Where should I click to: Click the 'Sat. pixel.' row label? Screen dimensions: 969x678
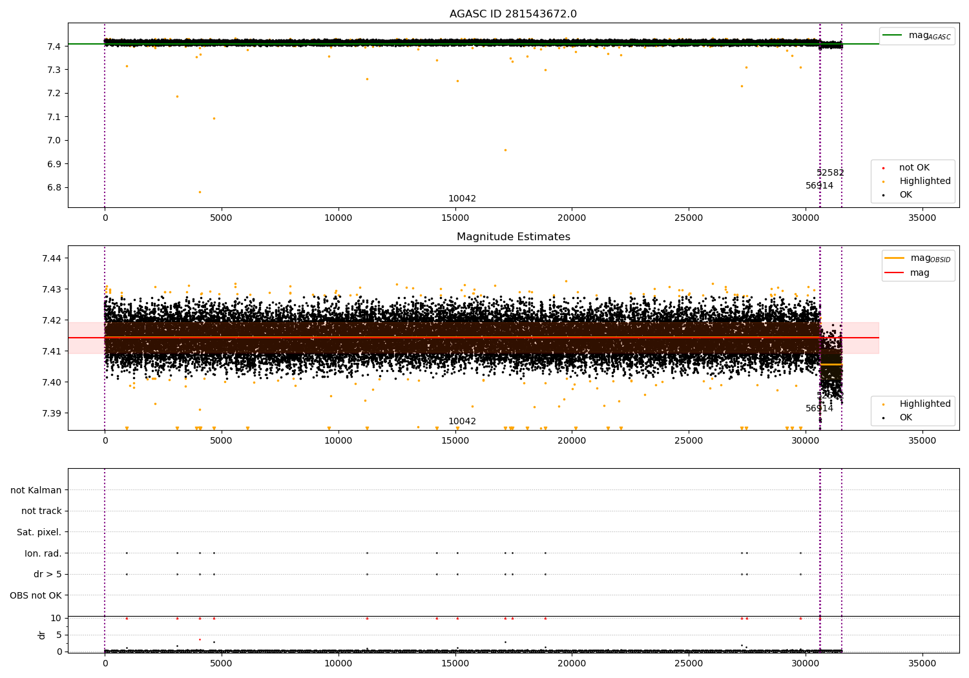[x=39, y=532]
